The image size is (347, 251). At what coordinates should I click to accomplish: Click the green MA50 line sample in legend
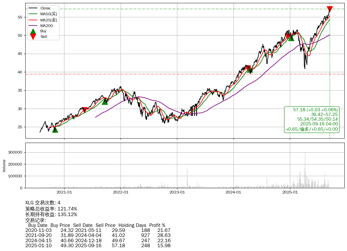[x=34, y=14]
